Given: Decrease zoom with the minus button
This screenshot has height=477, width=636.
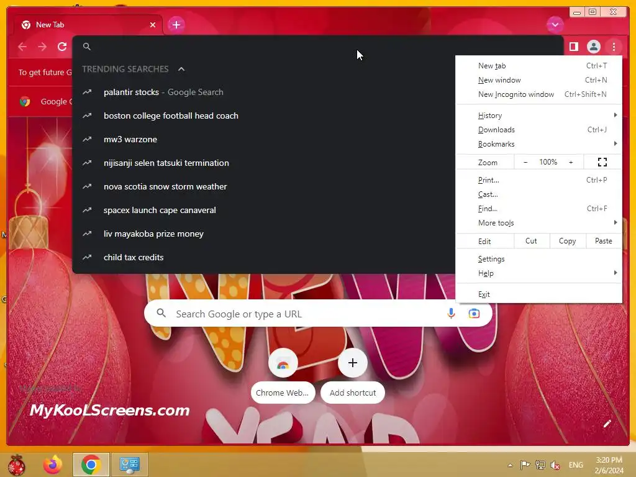Looking at the screenshot, I should tap(525, 162).
